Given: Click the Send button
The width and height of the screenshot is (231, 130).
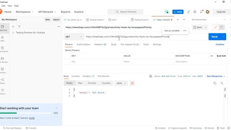Looking at the screenshot, I should tap(215, 37).
